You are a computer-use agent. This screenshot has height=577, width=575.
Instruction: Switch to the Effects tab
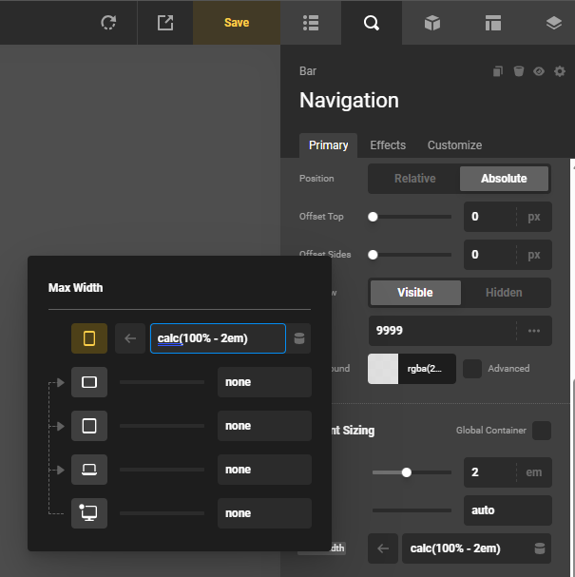pyautogui.click(x=388, y=145)
